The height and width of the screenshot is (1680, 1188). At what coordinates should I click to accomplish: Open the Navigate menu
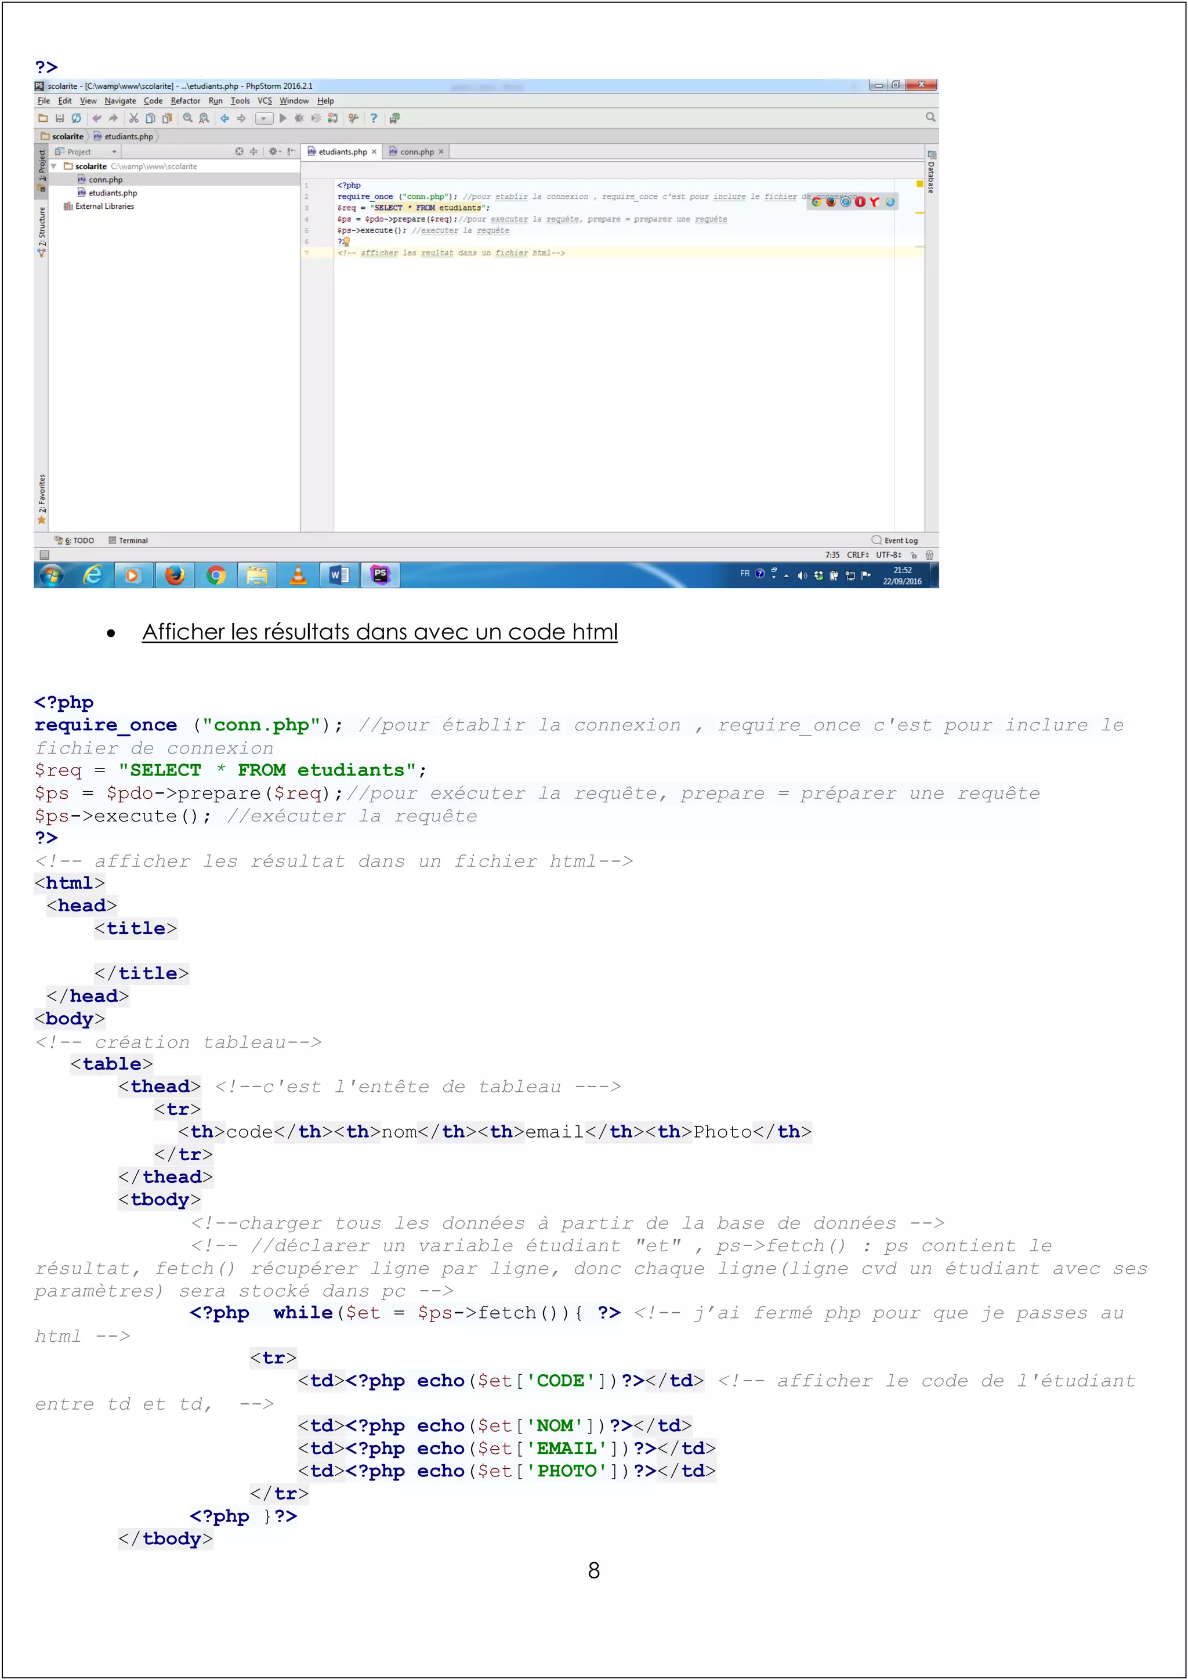point(120,101)
